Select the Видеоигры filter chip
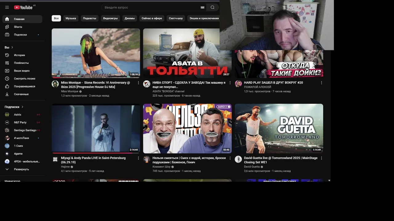The width and height of the screenshot is (394, 221). click(x=111, y=18)
